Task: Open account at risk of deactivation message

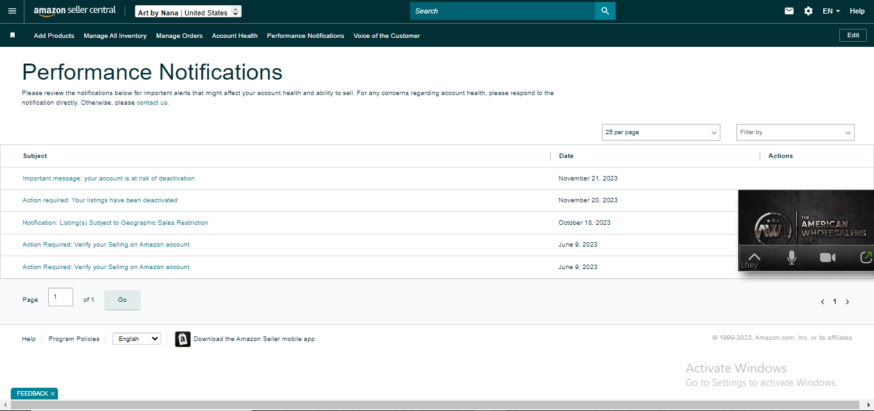Action: pyautogui.click(x=109, y=179)
